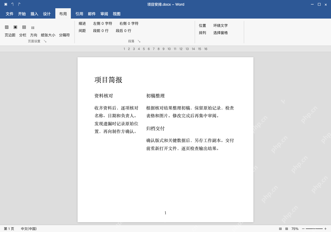The image size is (331, 232).
Task: Click the 段前 0 行 spacing field
Action: click(101, 31)
